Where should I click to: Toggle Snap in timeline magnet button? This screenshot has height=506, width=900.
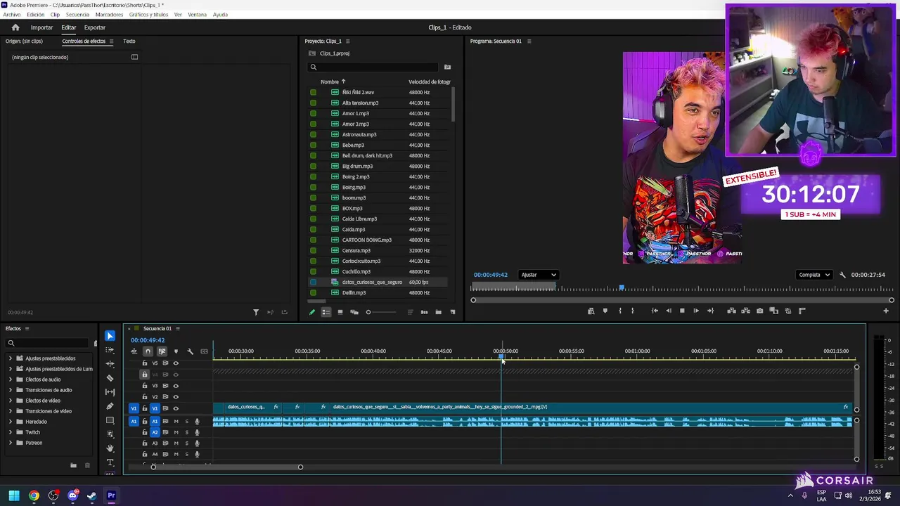point(148,351)
